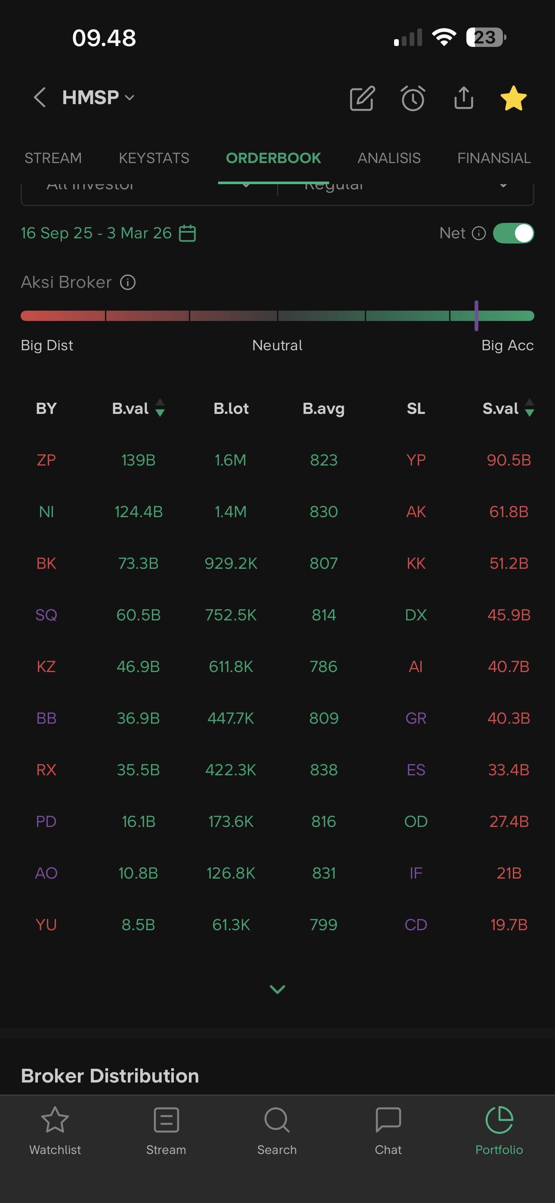This screenshot has height=1203, width=555.
Task: Turn off the Net toggle
Action: coord(513,233)
